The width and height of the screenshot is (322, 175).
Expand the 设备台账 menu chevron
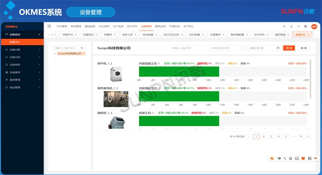tap(39, 50)
